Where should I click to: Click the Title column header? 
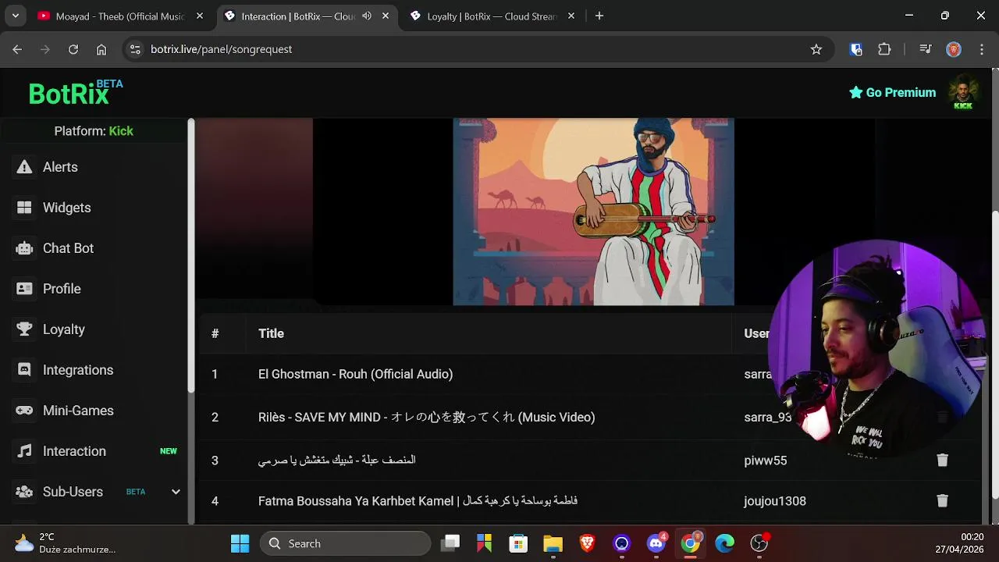coord(271,333)
